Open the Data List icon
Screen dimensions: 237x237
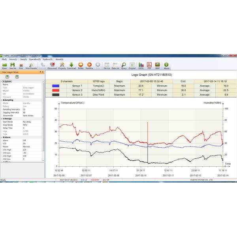coord(115,66)
